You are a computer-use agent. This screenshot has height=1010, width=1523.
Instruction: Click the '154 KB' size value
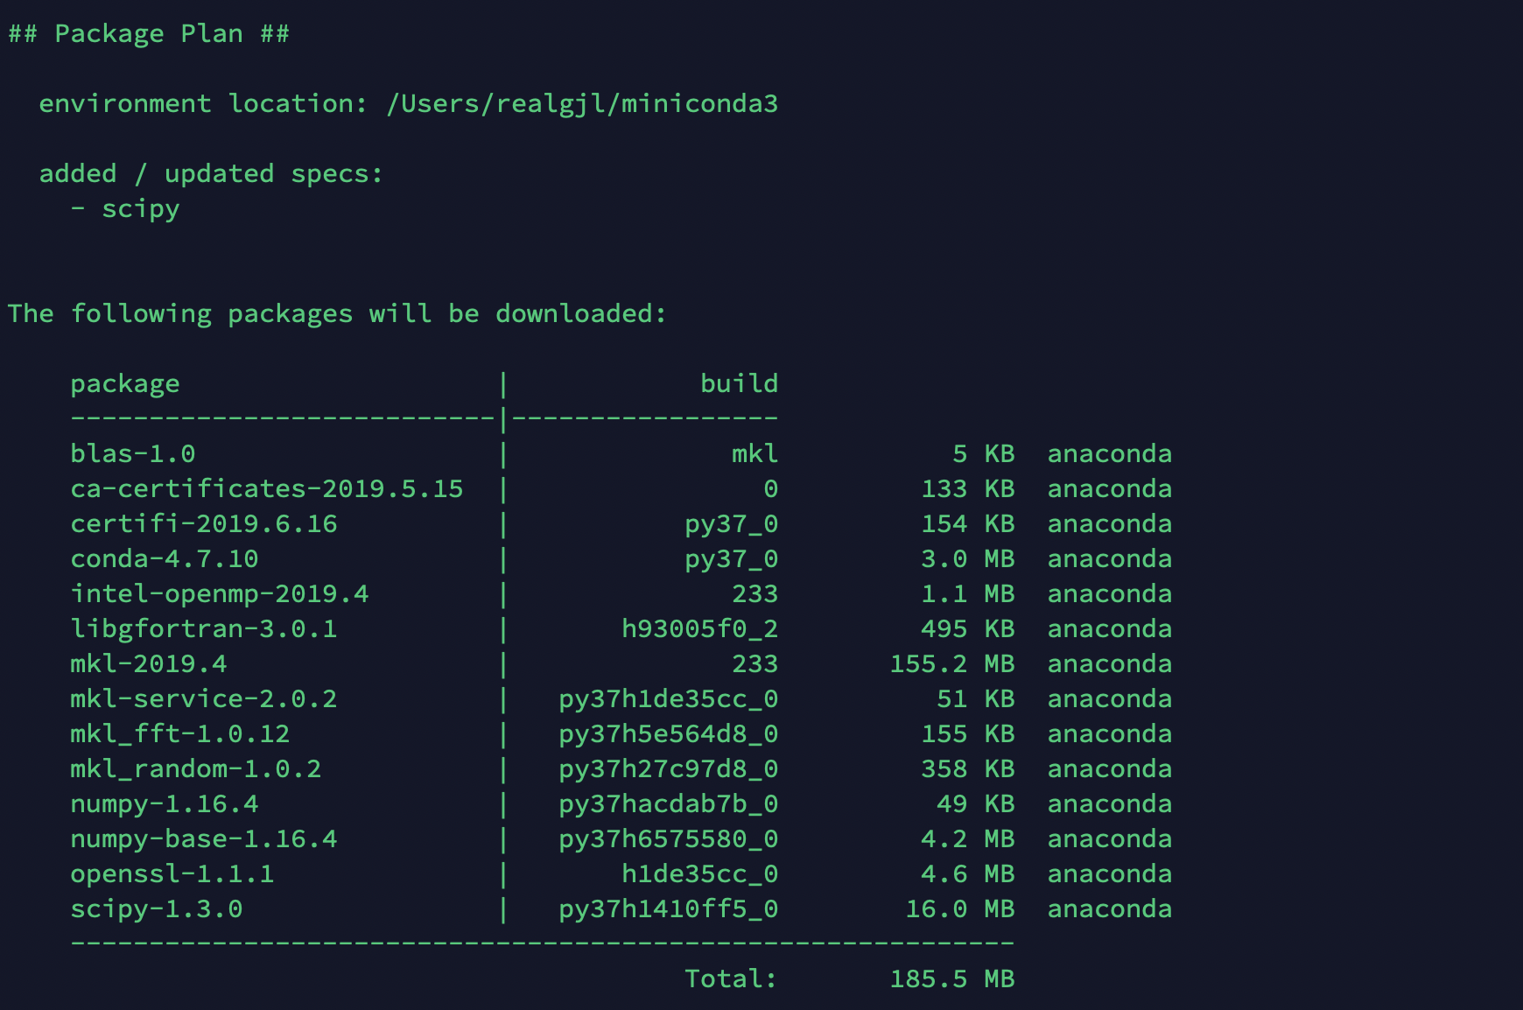click(x=968, y=524)
